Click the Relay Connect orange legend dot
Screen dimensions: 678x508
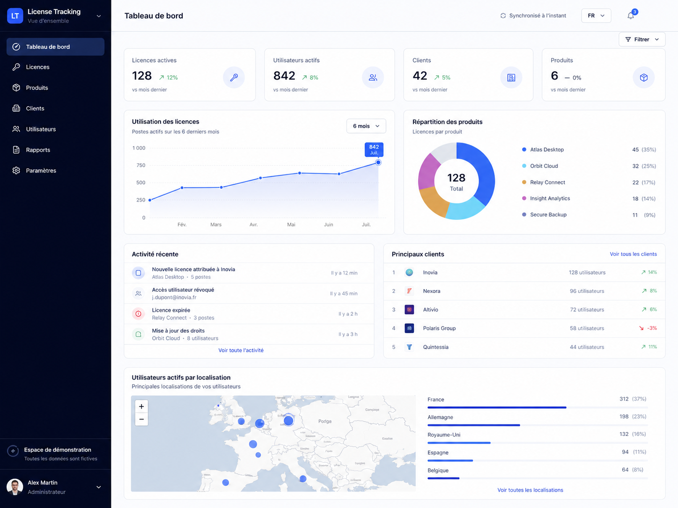[x=524, y=182]
